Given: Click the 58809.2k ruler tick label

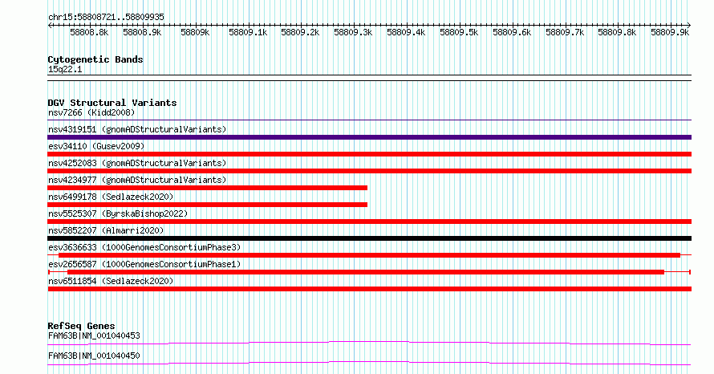Looking at the screenshot, I should 300,32.
